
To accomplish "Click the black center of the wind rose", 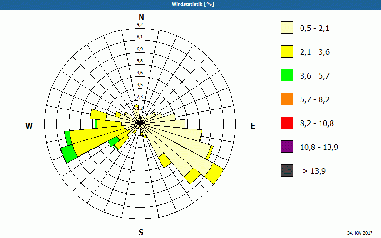I will click(140, 124).
